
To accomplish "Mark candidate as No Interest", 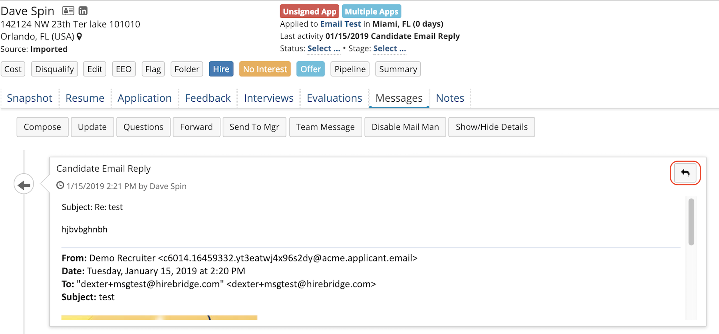I will coord(265,69).
